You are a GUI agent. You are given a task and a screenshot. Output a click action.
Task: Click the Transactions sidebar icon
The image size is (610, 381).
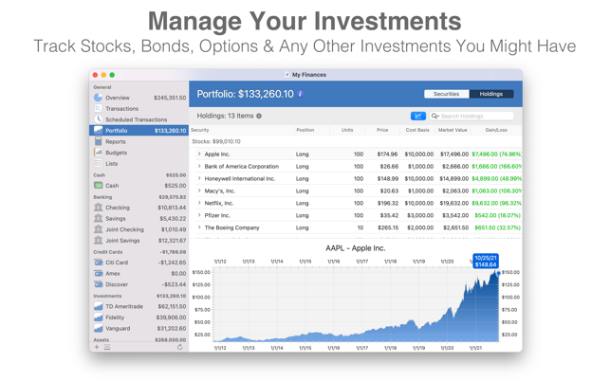coord(98,108)
